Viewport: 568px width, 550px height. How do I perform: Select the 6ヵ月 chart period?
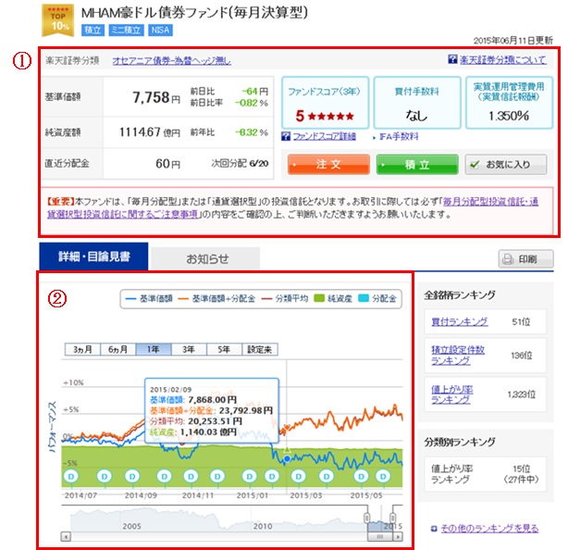click(117, 349)
